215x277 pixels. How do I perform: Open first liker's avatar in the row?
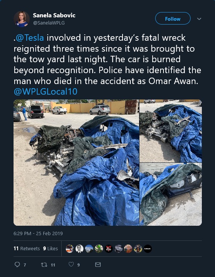pos(70,249)
